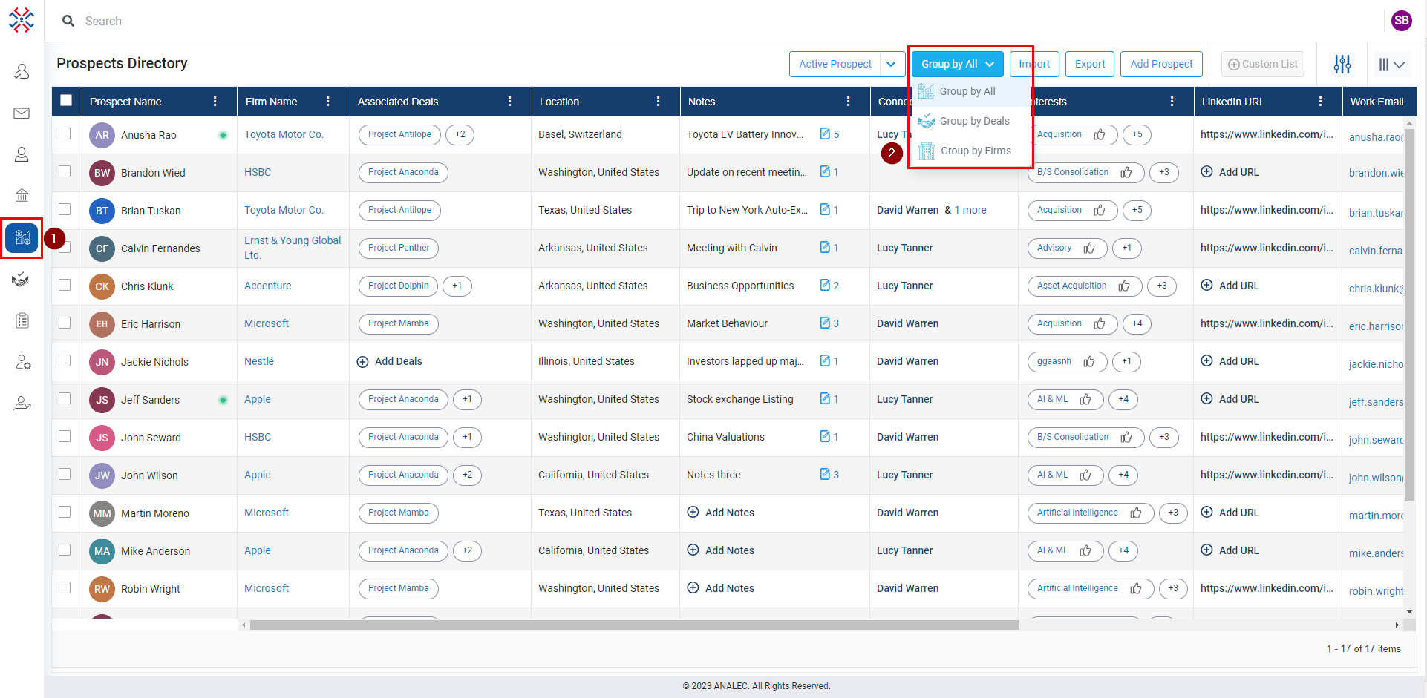
Task: Click the horizontal table scrollbar
Action: tap(634, 625)
